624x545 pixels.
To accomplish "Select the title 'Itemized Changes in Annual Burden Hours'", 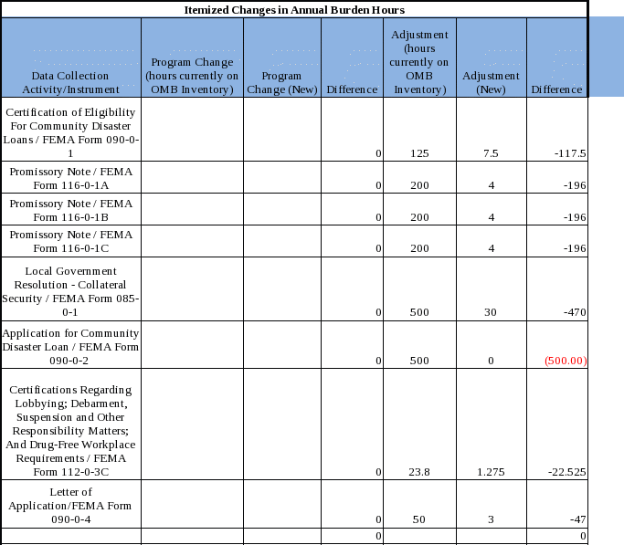I will tap(294, 10).
